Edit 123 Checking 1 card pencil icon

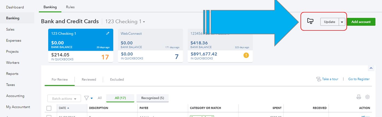[108, 33]
